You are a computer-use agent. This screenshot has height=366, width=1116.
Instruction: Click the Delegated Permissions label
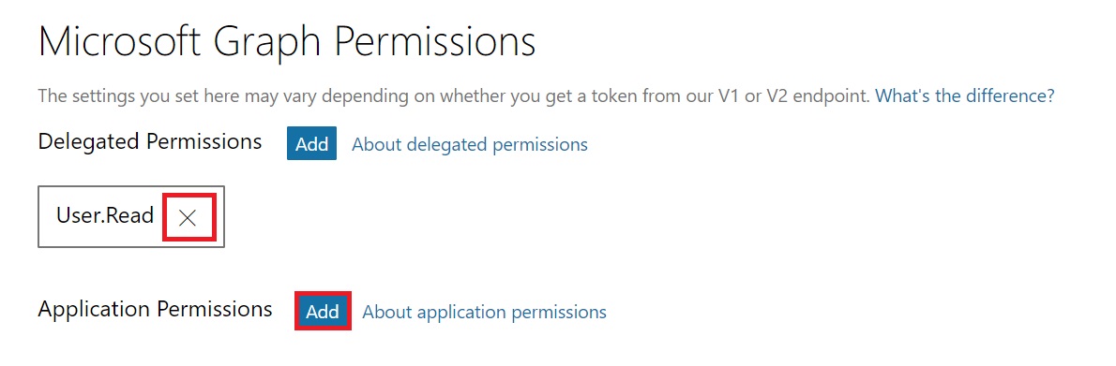(150, 141)
